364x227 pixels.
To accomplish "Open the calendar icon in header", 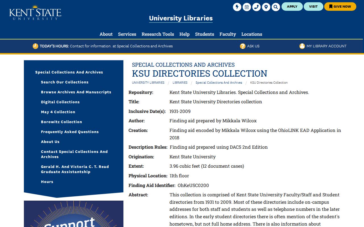I will [247, 7].
